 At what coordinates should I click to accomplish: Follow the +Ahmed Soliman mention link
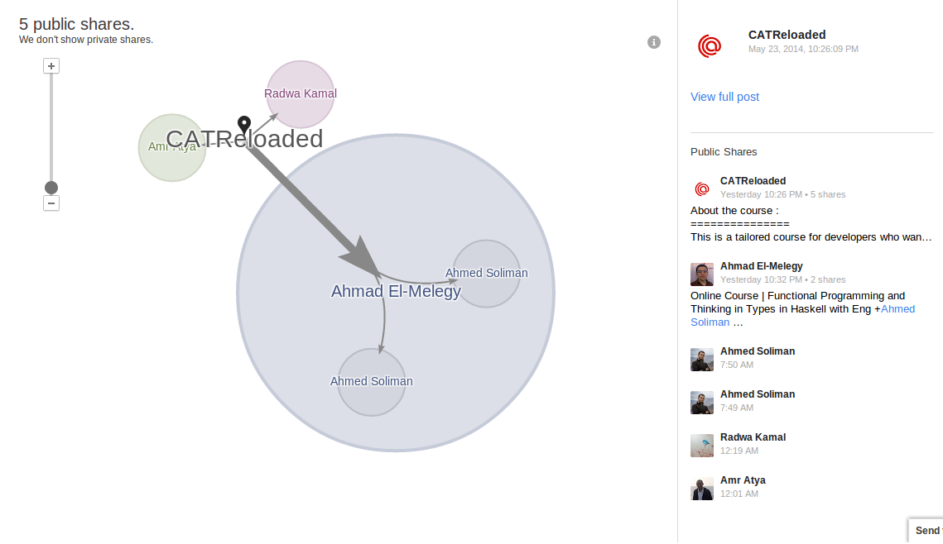[x=803, y=315]
